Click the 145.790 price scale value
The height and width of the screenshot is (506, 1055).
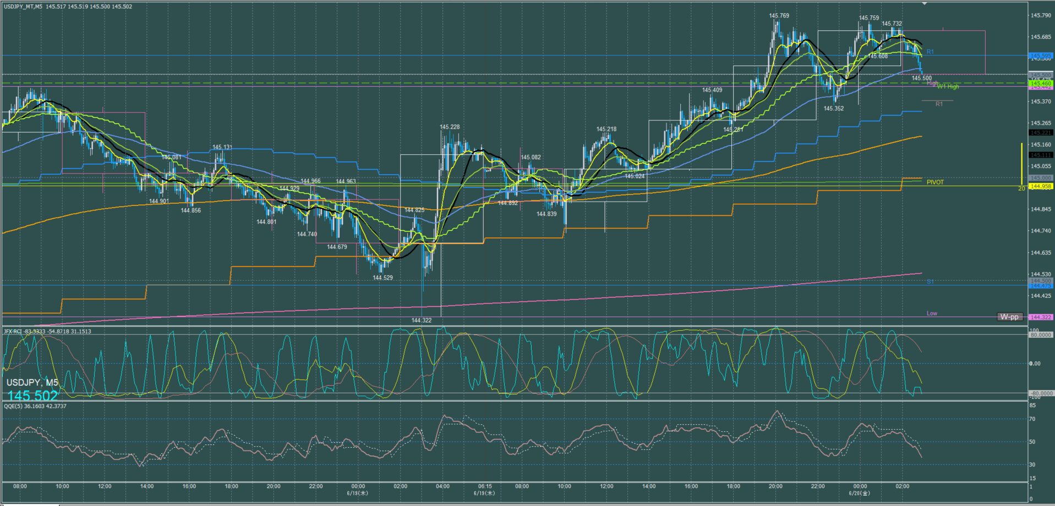pyautogui.click(x=1041, y=15)
